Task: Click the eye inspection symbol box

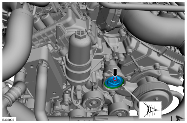Action: coord(150,109)
